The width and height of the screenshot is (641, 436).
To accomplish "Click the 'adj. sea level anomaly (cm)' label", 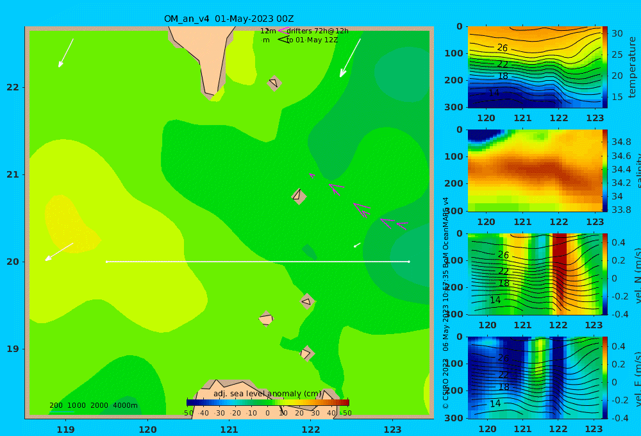I will (268, 394).
